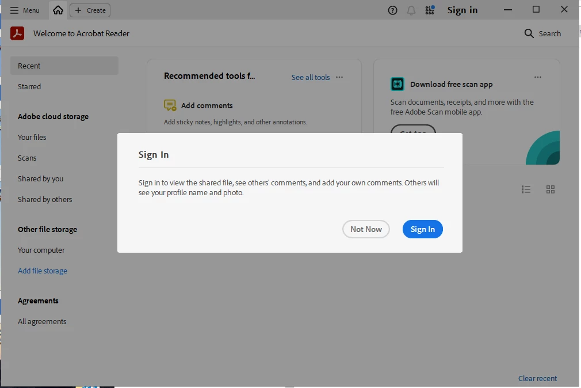Click the See all tools link

311,77
